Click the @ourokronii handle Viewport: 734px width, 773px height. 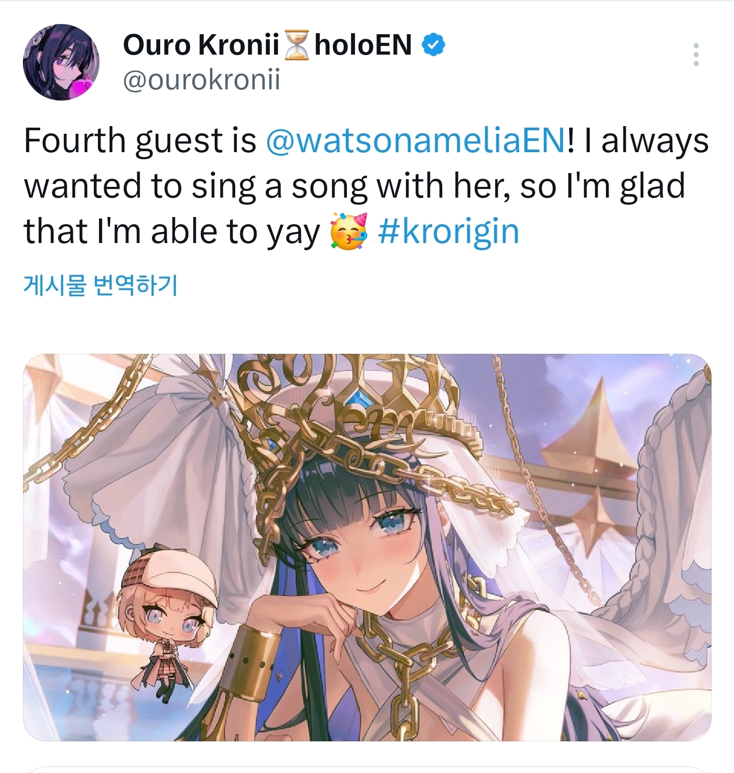click(201, 80)
